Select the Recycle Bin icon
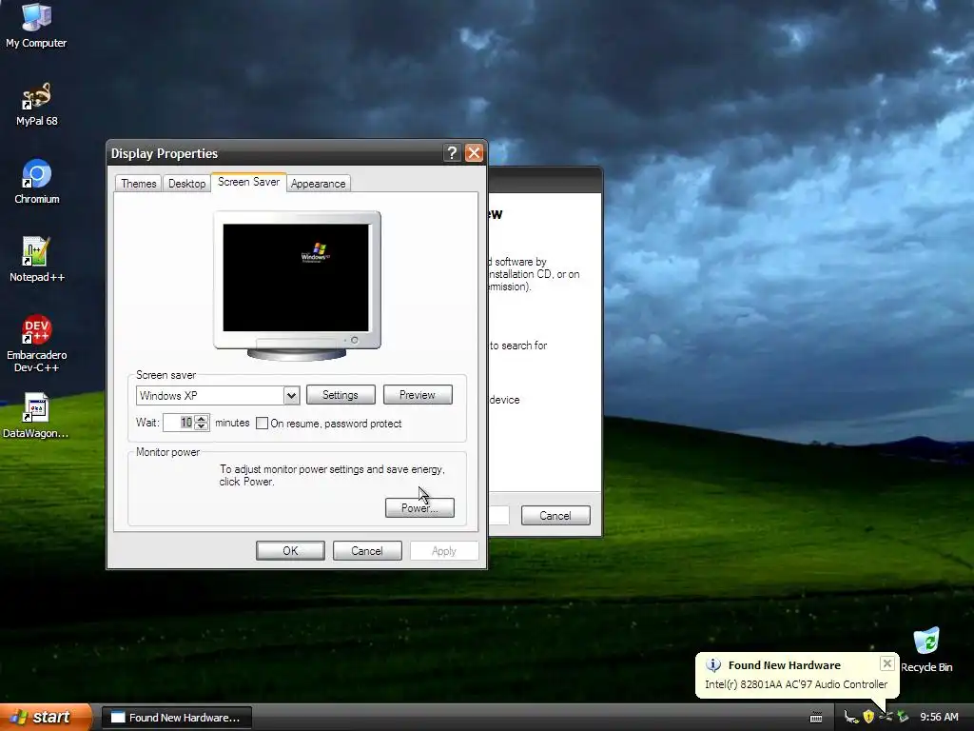The image size is (974, 731). 926,650
